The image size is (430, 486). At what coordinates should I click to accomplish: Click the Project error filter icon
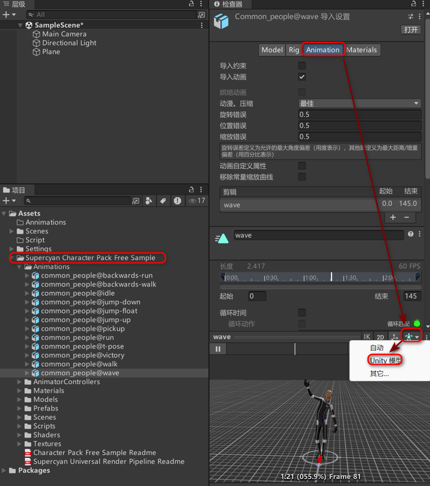(178, 201)
